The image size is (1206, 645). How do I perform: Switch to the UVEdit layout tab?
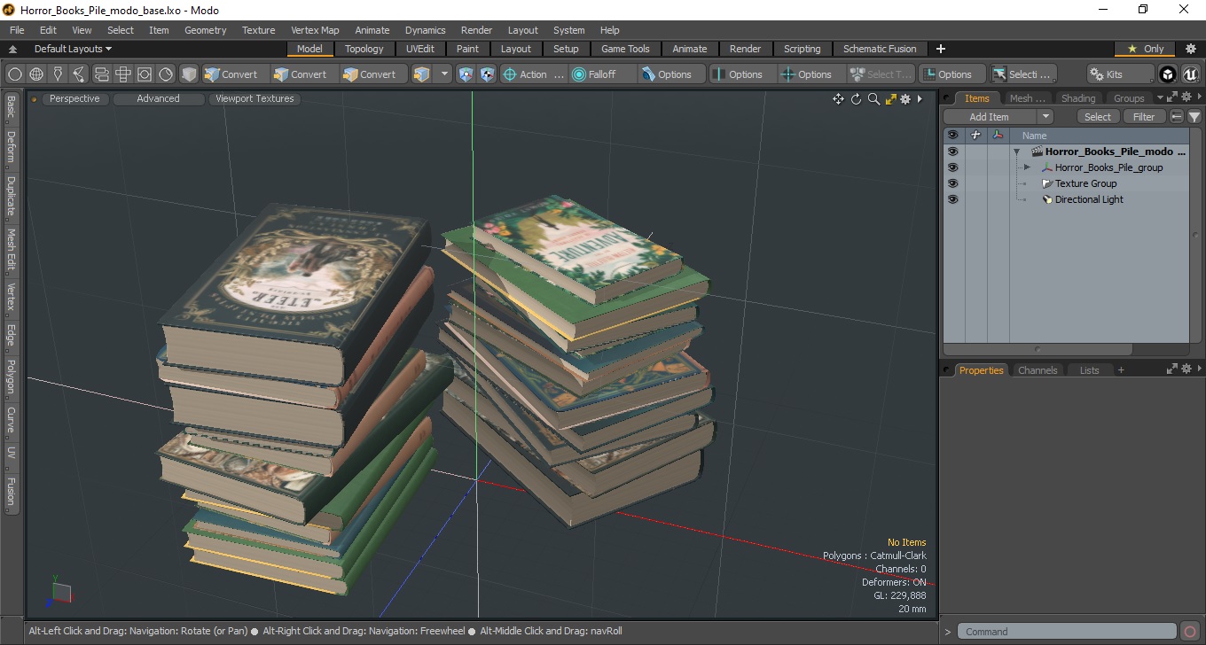(420, 49)
